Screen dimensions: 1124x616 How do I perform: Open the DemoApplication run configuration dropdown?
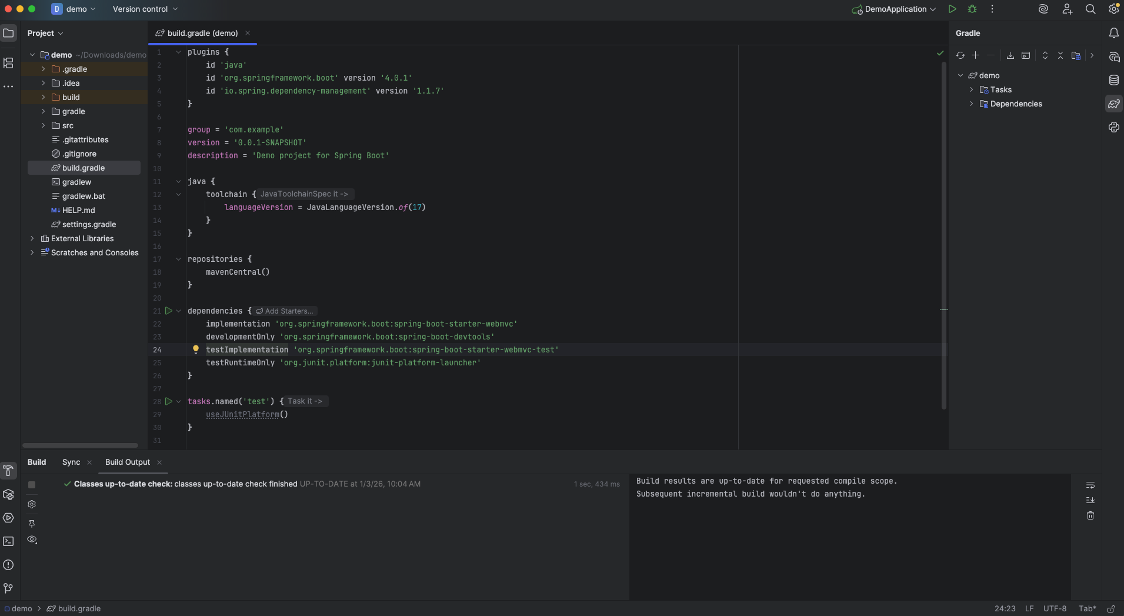pyautogui.click(x=894, y=9)
